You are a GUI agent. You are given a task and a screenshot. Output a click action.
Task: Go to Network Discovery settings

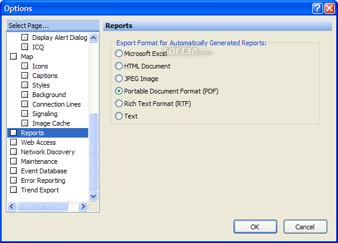coord(48,152)
